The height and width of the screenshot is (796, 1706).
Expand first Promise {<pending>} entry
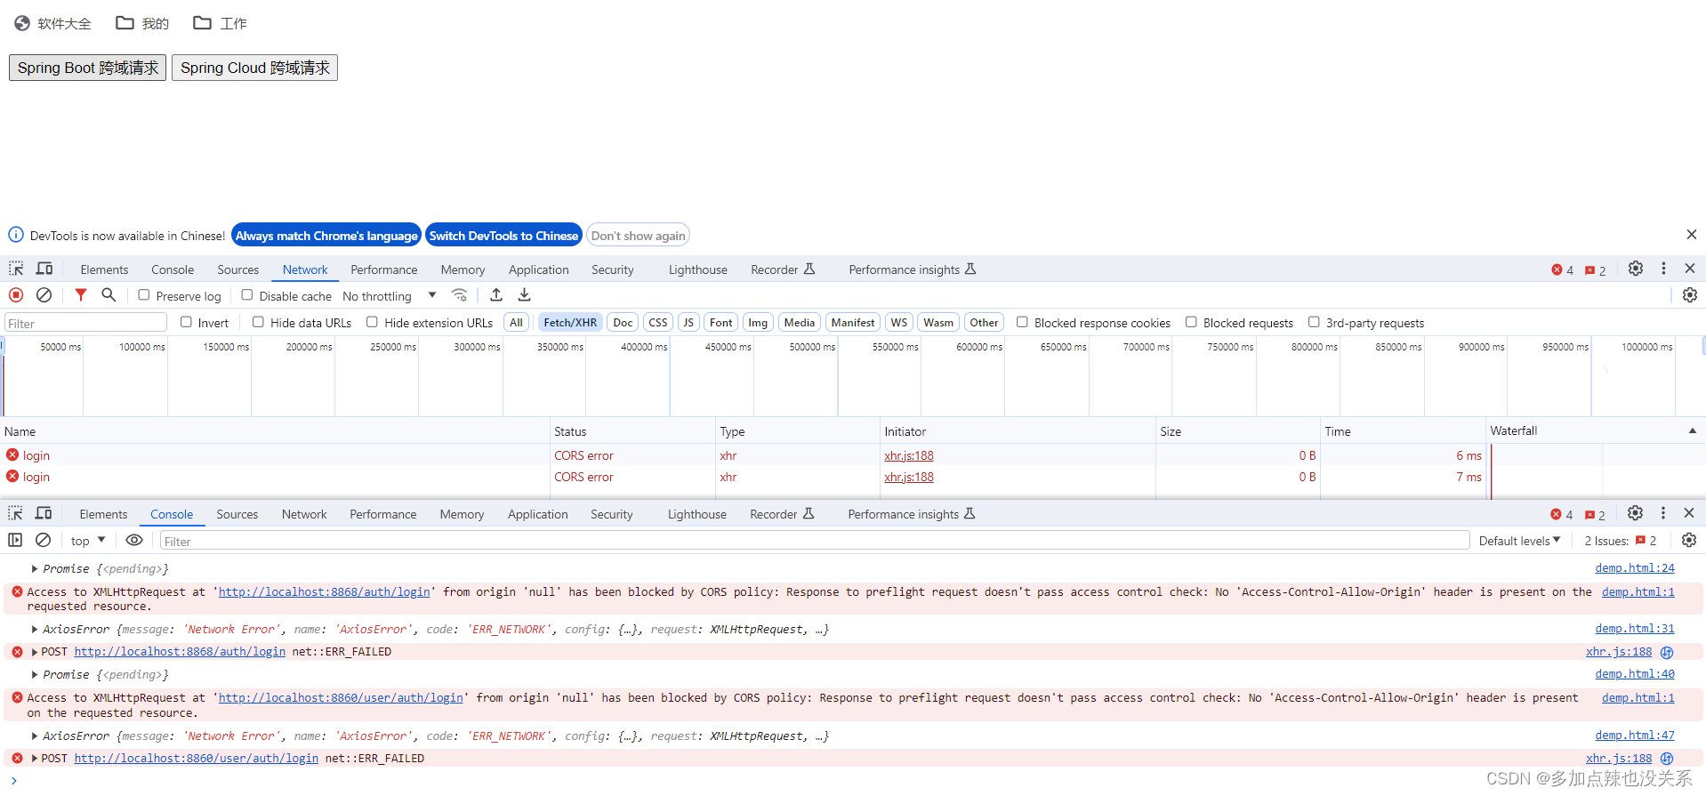(35, 568)
